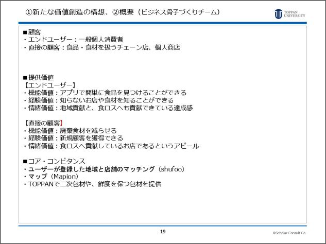The width and height of the screenshot is (326, 244).
Task: Select the ■顧客 section heading
Action: (31, 32)
